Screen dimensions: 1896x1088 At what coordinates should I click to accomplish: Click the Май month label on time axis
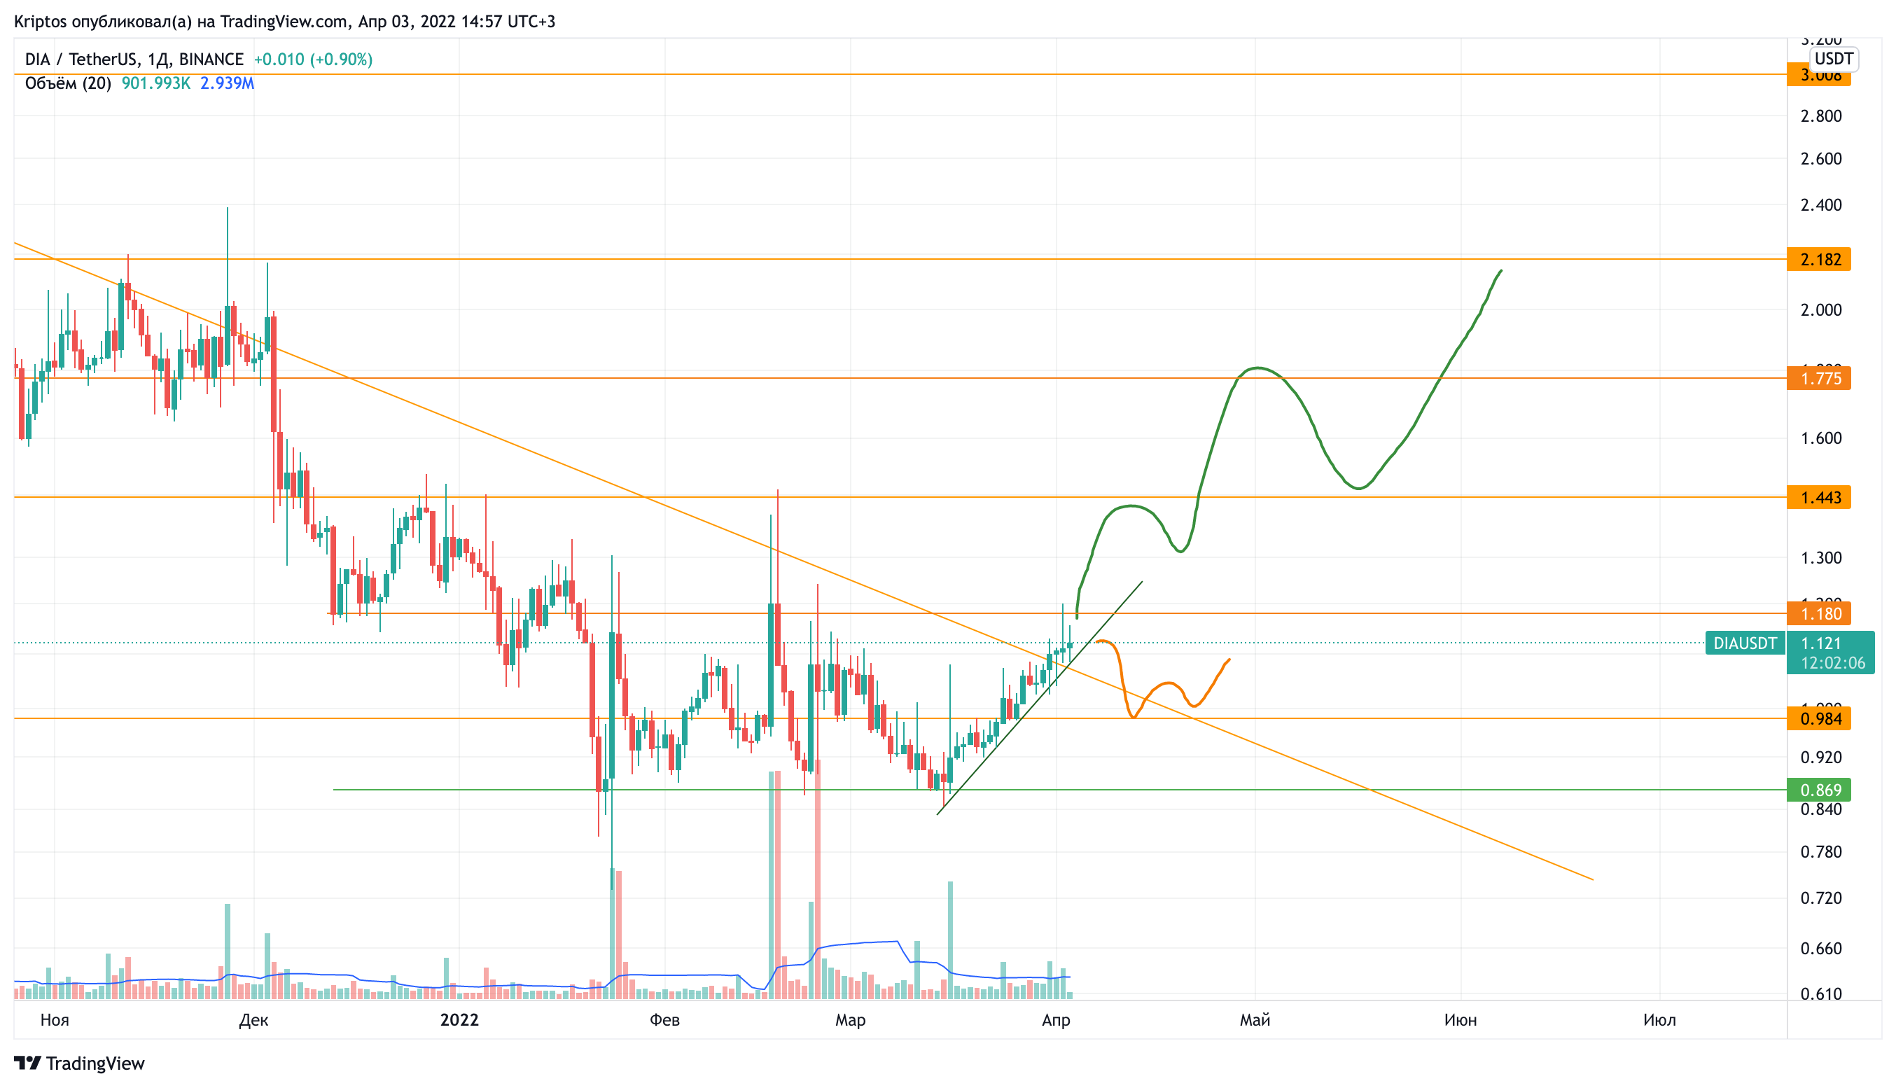click(1255, 1020)
